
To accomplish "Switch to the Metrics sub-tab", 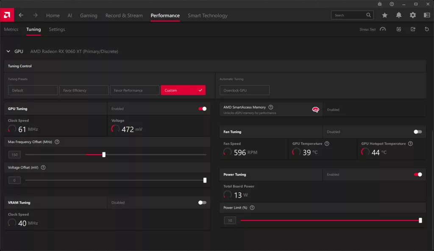I will [x=11, y=29].
